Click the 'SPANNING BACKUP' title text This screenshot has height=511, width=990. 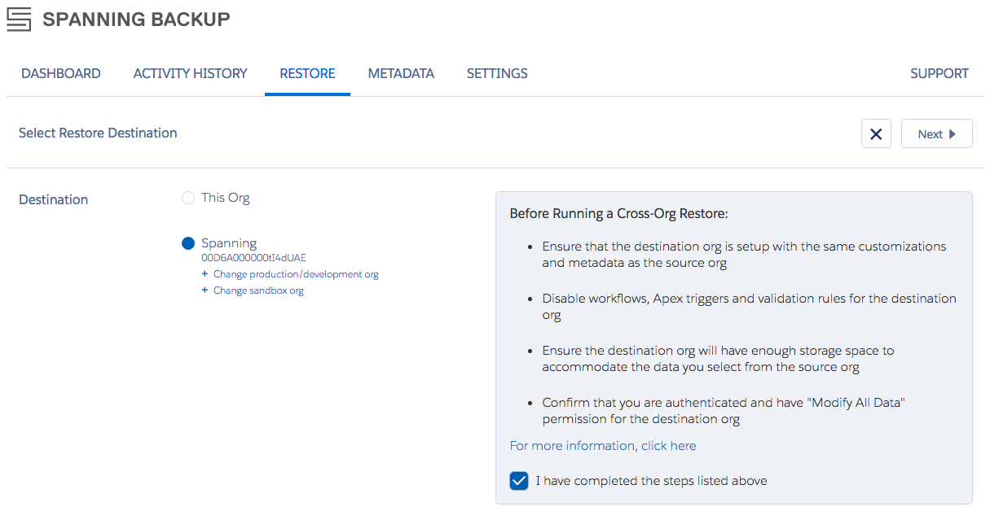(136, 19)
